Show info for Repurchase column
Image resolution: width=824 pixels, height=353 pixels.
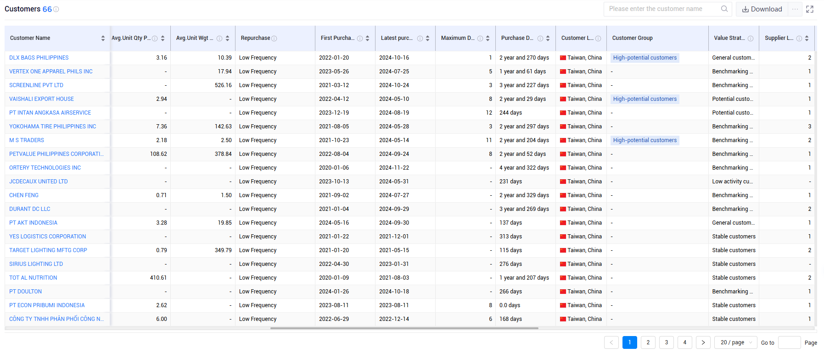[274, 39]
